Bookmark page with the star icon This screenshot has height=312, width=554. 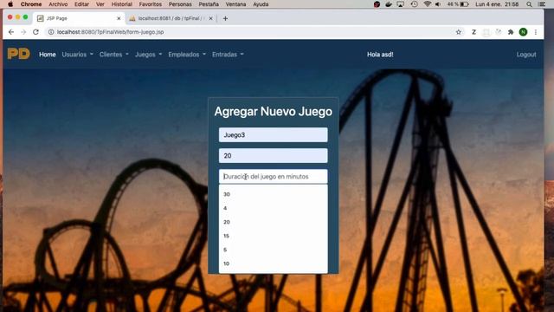pos(458,32)
